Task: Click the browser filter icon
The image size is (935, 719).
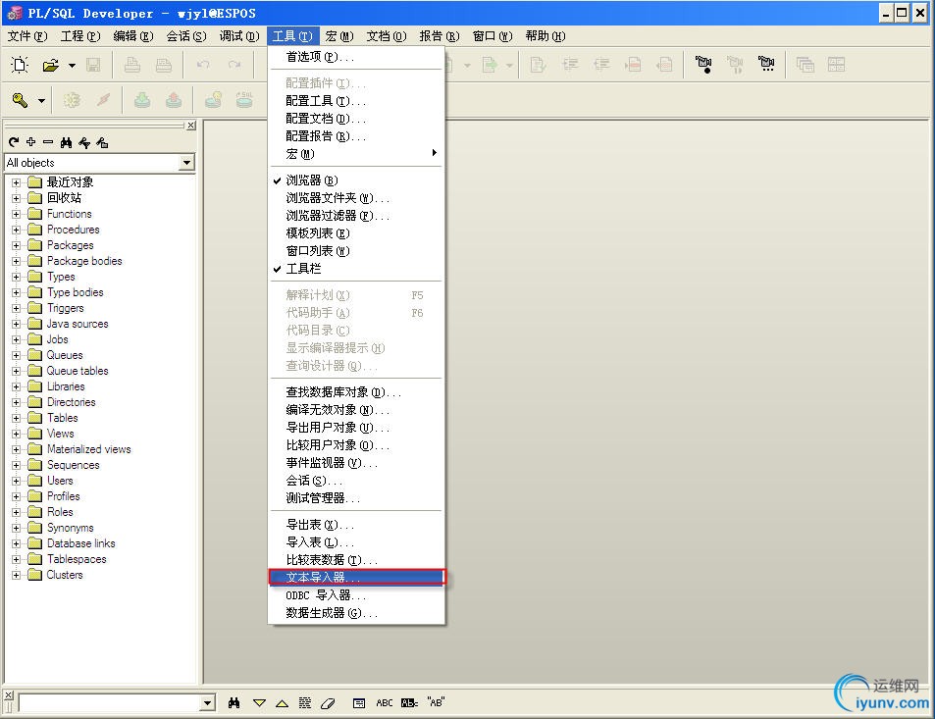Action: [84, 142]
